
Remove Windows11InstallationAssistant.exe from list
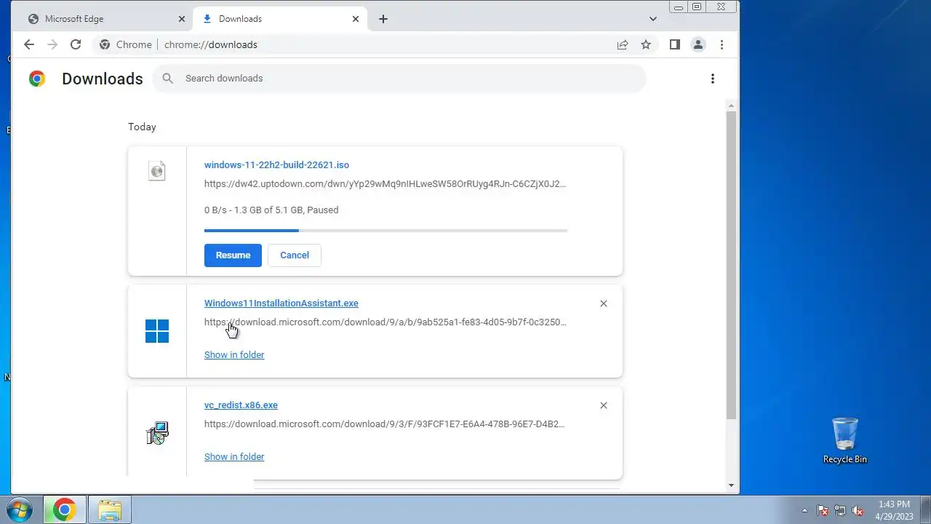coord(603,303)
